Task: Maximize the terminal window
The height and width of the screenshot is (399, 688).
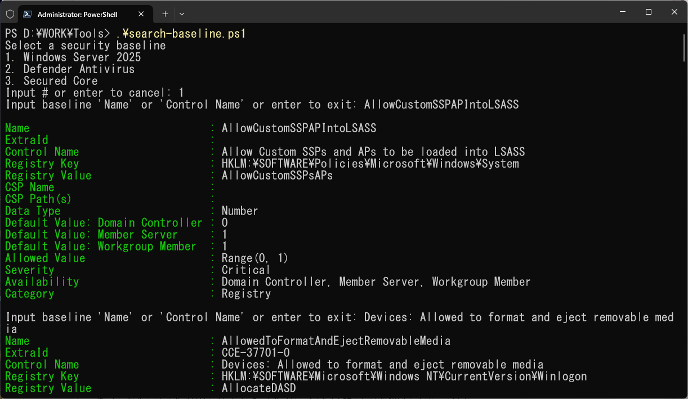Action: click(x=649, y=12)
